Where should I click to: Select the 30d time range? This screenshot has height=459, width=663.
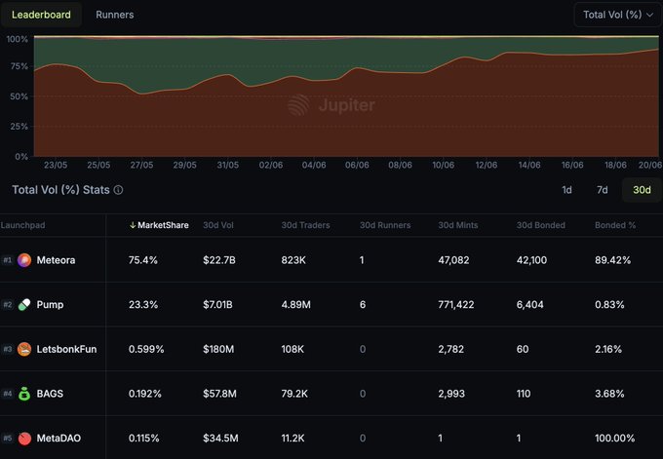642,190
